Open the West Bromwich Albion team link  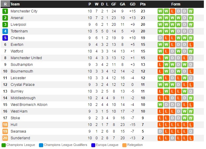[x=29, y=105]
